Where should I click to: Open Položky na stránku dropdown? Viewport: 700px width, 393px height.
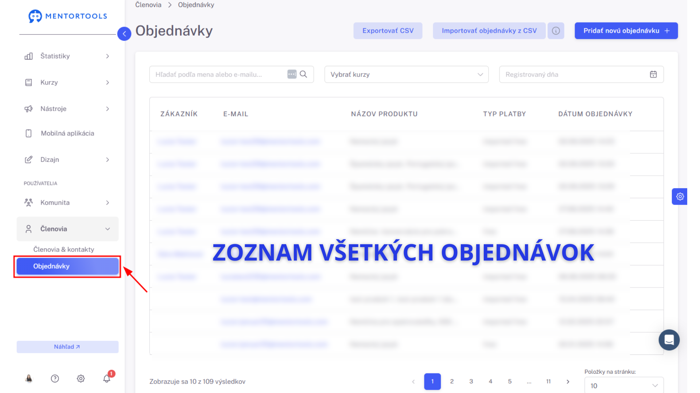(624, 385)
